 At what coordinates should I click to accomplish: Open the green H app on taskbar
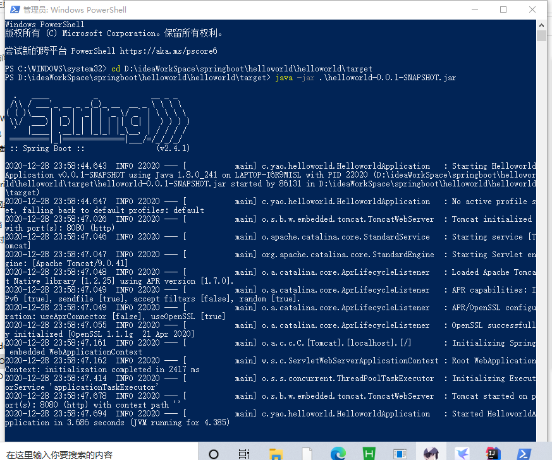tap(369, 454)
